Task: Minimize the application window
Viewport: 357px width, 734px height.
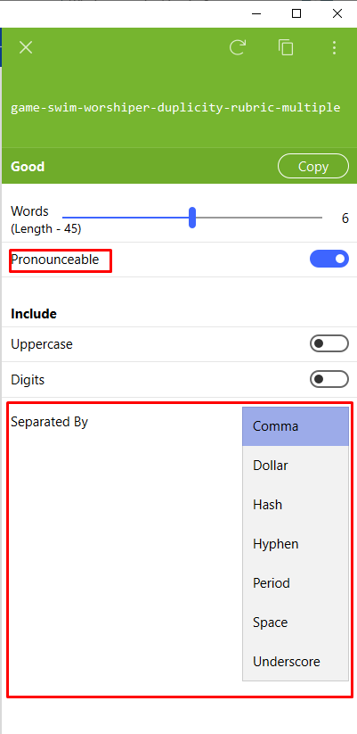Action: pyautogui.click(x=256, y=14)
